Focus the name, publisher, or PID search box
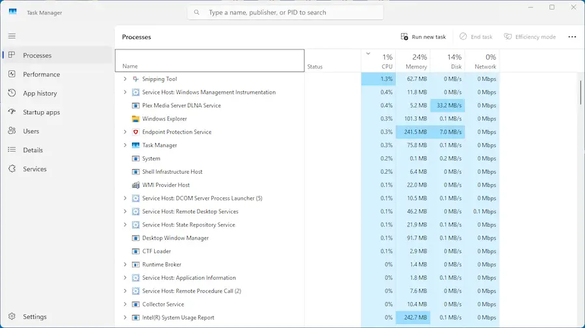The width and height of the screenshot is (585, 328). point(285,12)
